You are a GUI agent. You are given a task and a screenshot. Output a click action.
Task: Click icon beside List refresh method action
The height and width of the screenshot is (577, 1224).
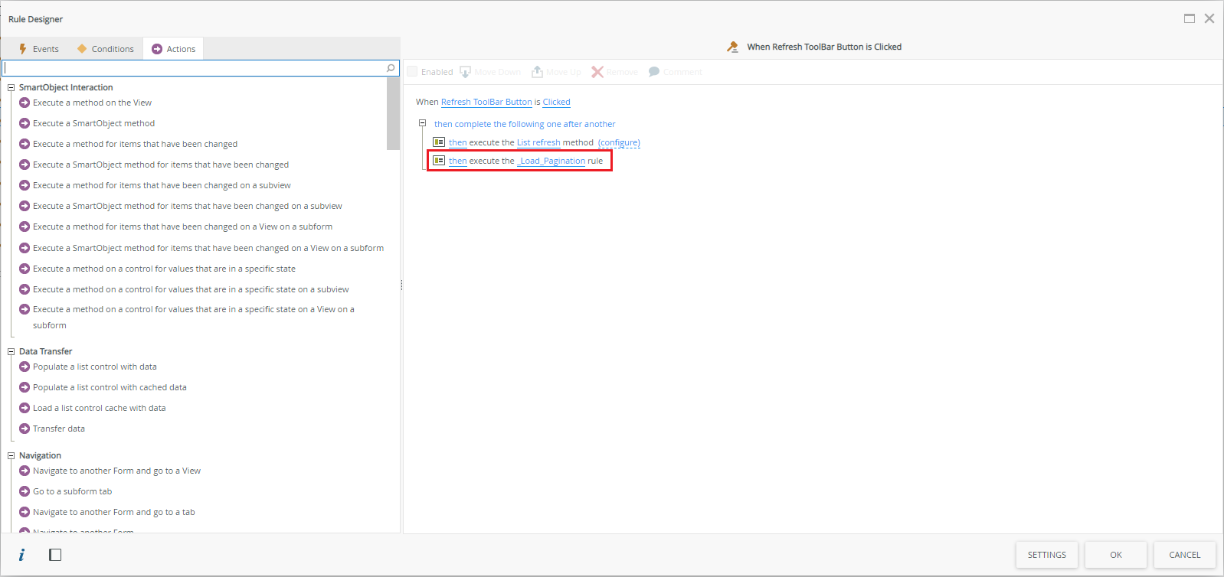click(x=439, y=142)
